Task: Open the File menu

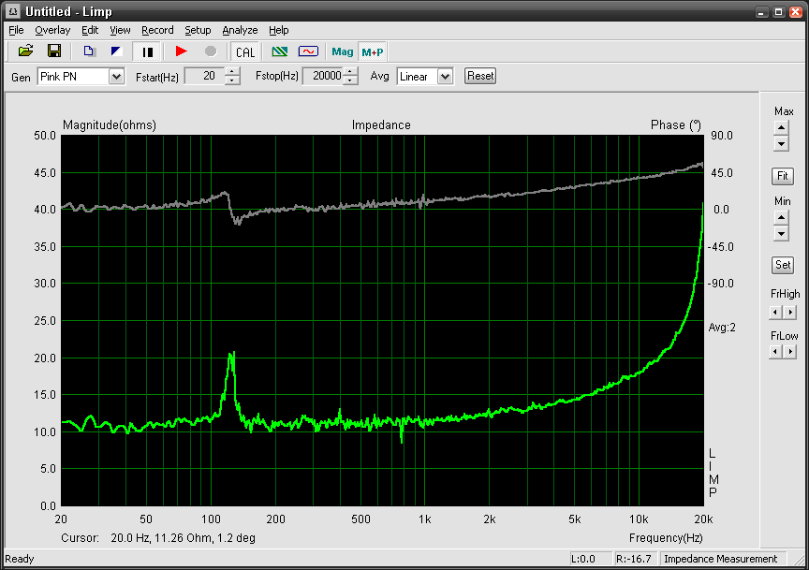Action: coord(16,31)
